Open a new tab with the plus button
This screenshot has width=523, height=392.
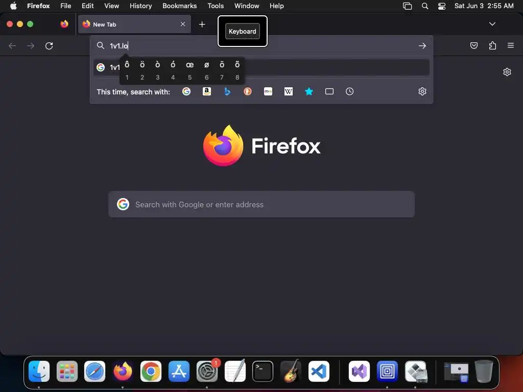click(202, 24)
